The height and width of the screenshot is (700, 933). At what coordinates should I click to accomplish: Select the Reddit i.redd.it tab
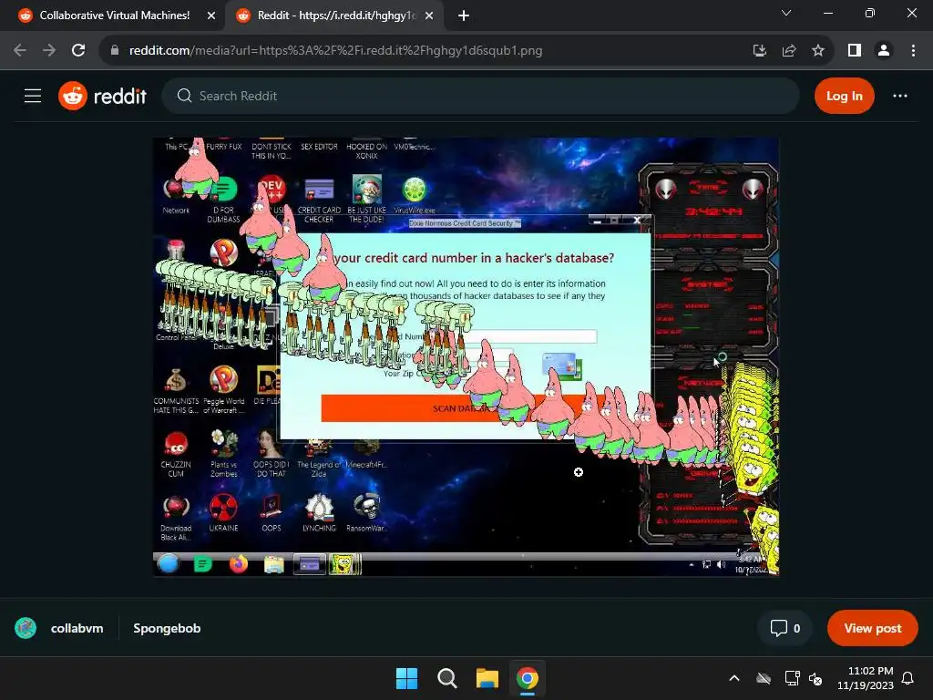[334, 16]
